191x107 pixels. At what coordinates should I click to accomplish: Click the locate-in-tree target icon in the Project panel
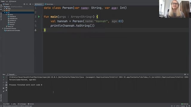point(24,4)
